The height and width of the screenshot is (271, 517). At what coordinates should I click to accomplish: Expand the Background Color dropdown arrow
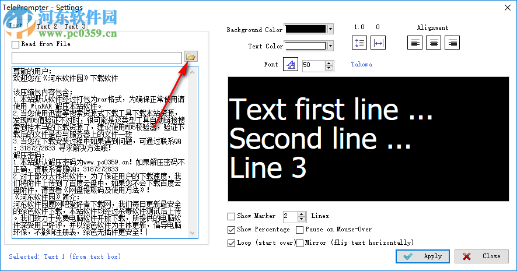click(x=330, y=29)
